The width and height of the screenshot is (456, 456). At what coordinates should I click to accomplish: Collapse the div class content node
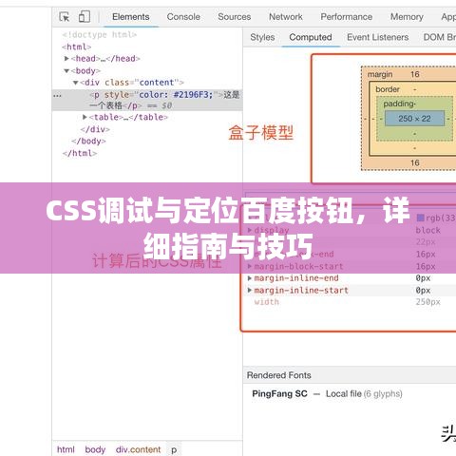point(75,83)
